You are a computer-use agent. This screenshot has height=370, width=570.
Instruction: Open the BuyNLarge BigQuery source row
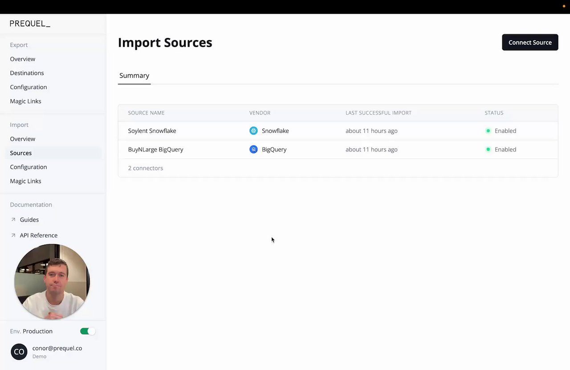[155, 150]
